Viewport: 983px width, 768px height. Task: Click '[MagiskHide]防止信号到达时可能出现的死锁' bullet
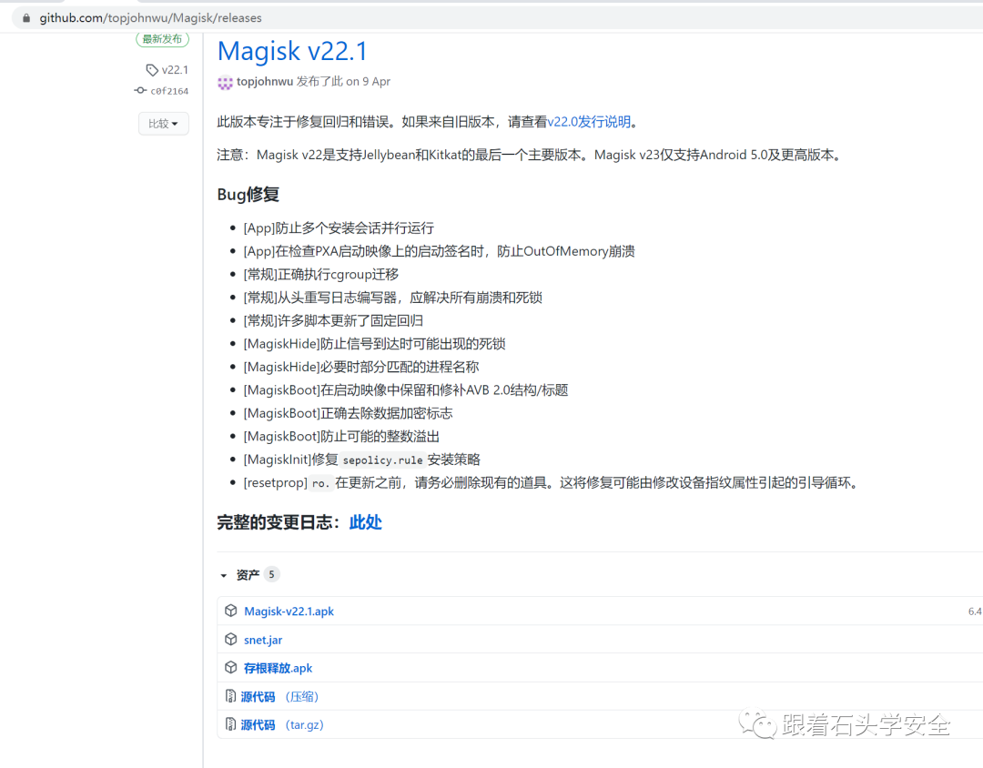click(374, 344)
